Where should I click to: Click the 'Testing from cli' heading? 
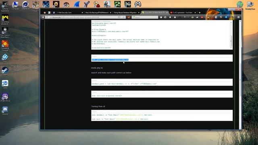pyautogui.click(x=98, y=106)
